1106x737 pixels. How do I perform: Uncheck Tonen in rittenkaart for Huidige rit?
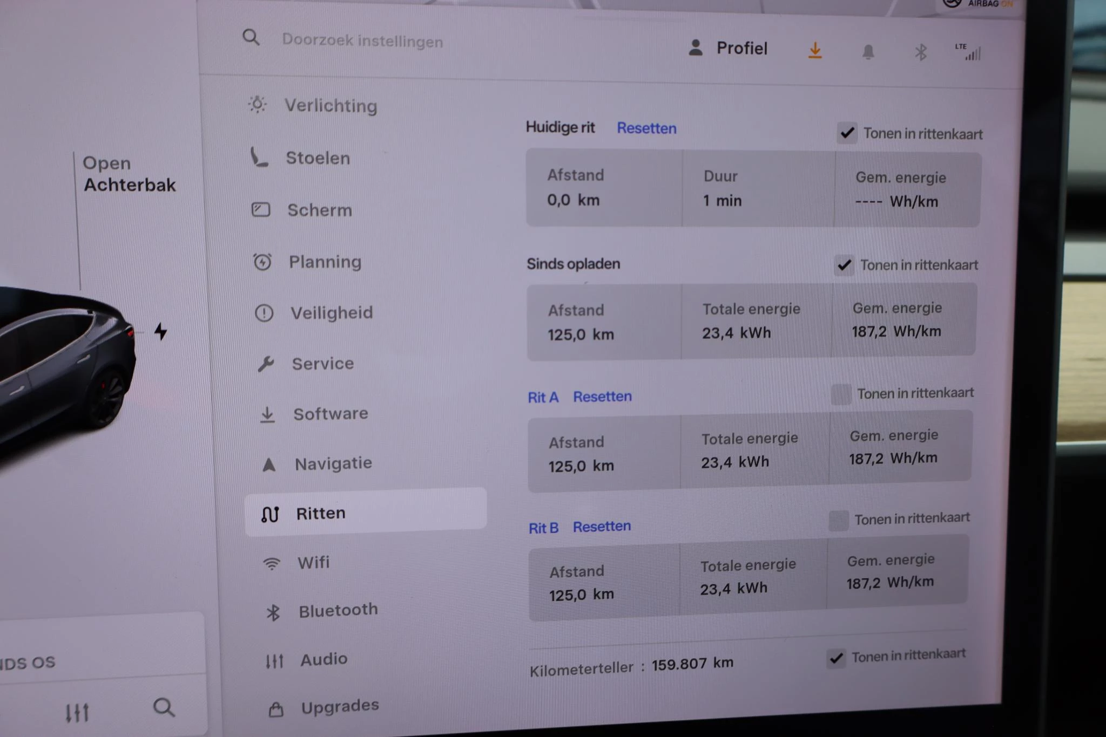[847, 133]
